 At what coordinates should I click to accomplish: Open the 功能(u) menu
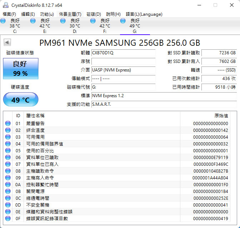tap(47, 14)
